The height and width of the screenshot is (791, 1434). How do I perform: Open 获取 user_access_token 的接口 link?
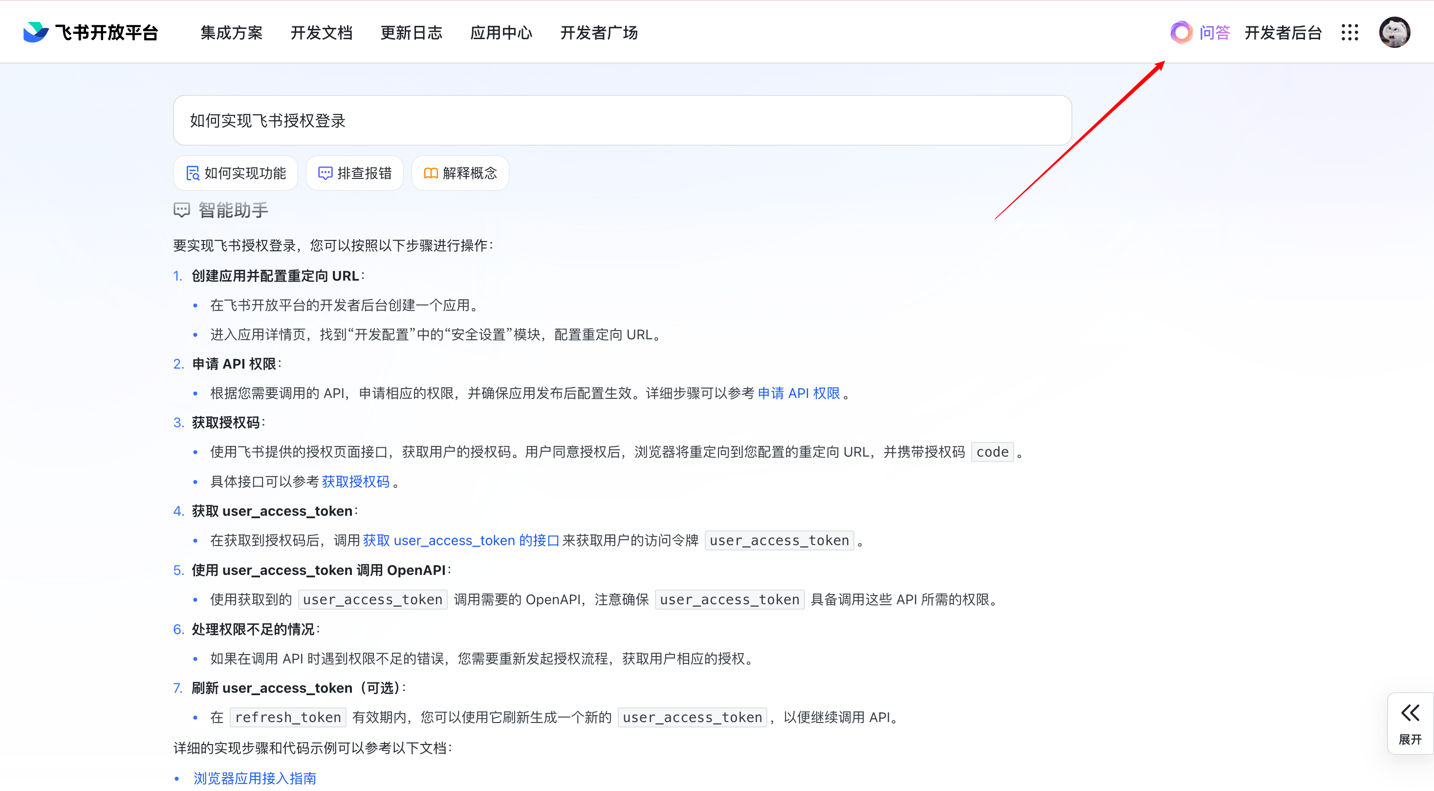[x=460, y=541]
